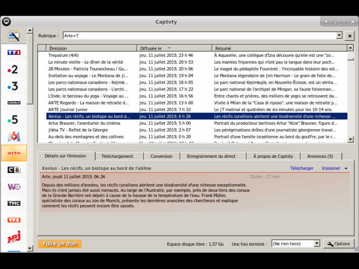359x269 pixels.
Task: Click the Options button
Action: (339, 243)
